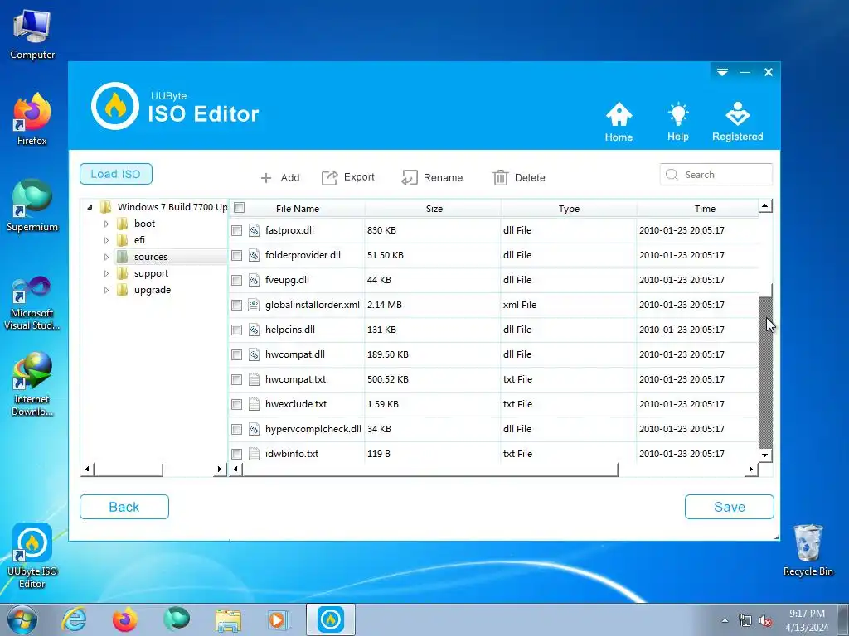
Task: Click Add in the toolbar
Action: click(280, 177)
